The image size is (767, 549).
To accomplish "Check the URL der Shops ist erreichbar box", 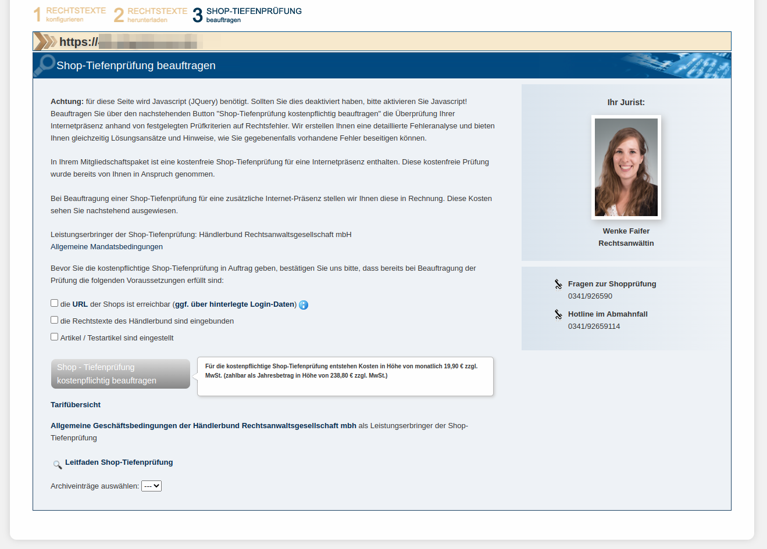I will click(x=54, y=303).
